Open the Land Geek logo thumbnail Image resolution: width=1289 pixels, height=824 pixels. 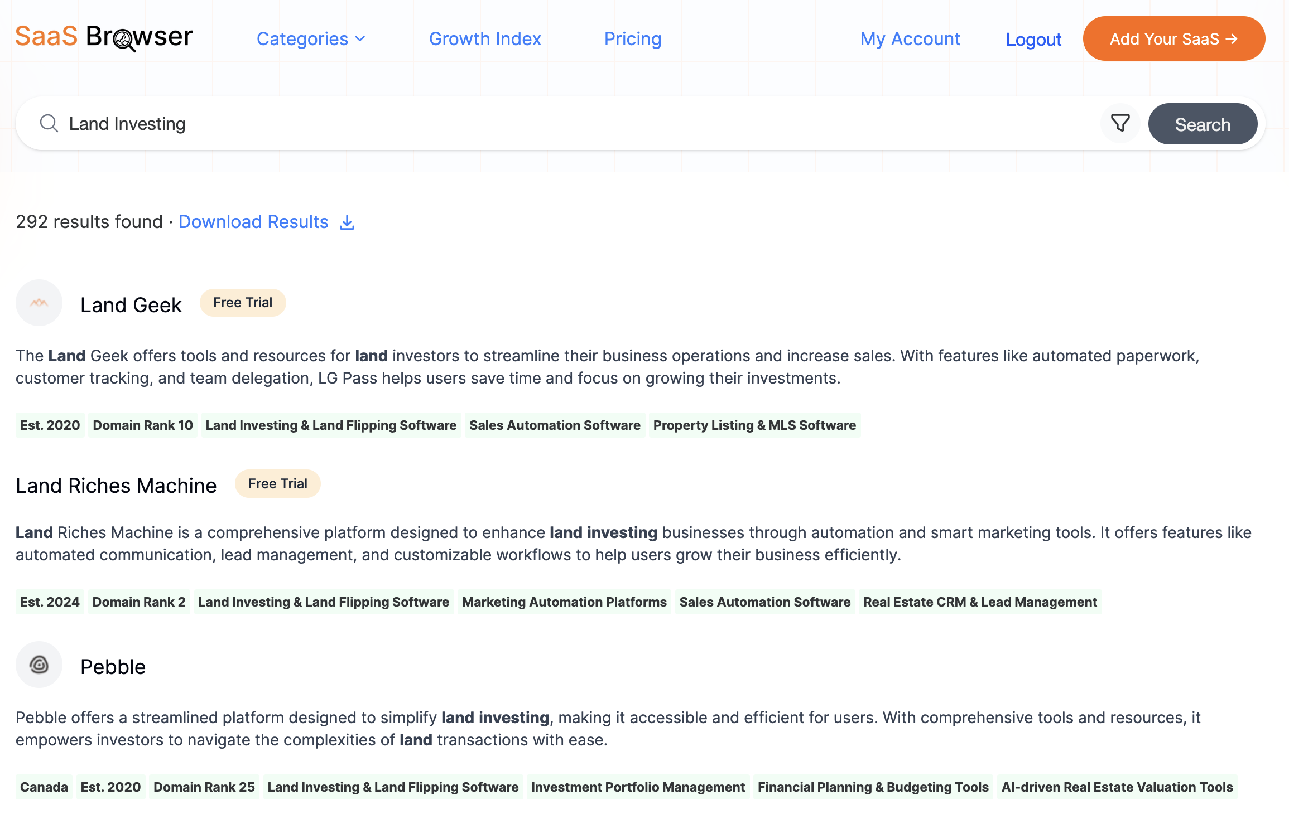tap(39, 303)
